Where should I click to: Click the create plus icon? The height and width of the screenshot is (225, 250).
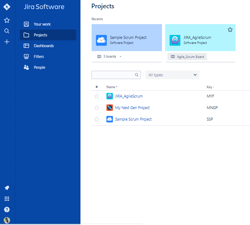(7, 42)
